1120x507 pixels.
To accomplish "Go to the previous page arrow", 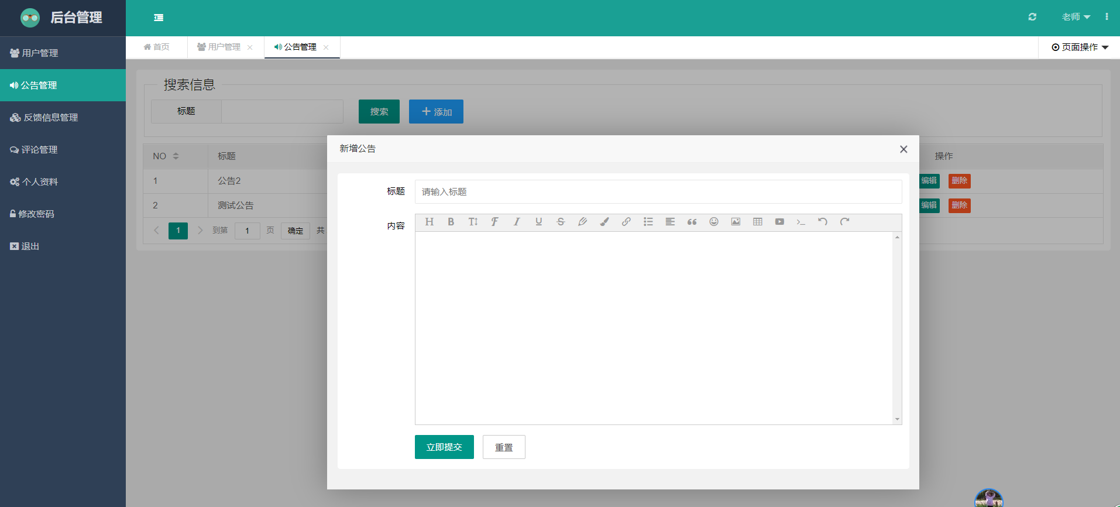I will 156,231.
